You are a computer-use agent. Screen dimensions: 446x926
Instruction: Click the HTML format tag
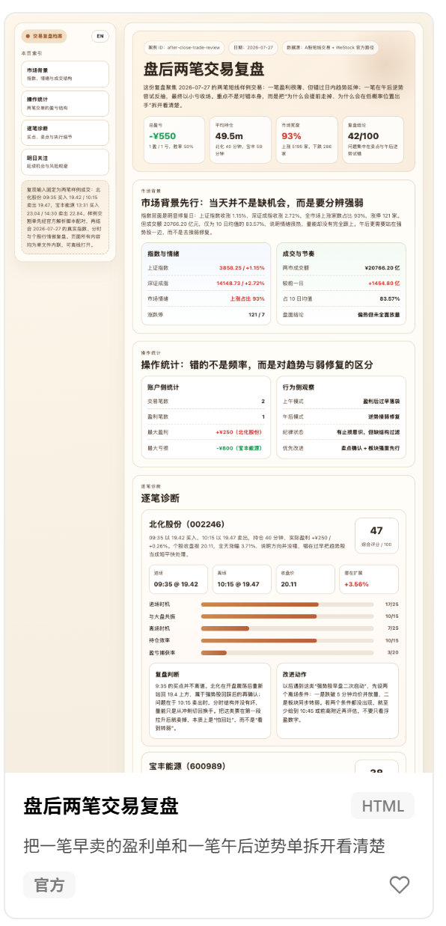(x=382, y=806)
